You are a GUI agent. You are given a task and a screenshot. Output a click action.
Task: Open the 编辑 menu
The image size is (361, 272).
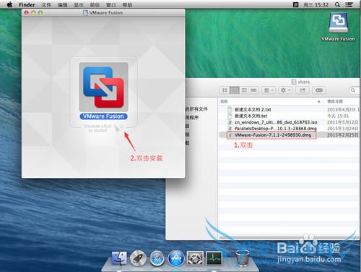coord(63,4)
